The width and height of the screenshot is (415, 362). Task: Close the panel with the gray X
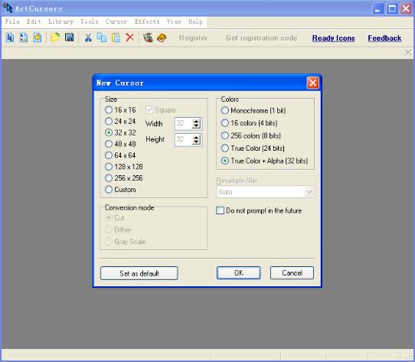click(x=408, y=52)
